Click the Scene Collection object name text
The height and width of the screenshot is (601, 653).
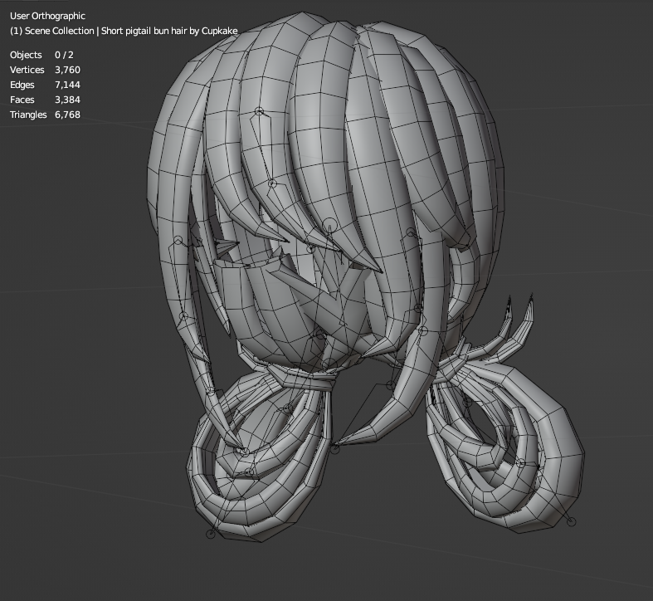click(124, 31)
